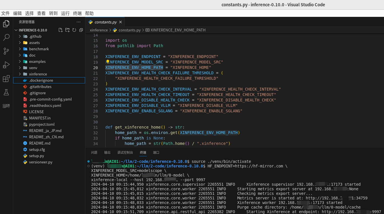This screenshot has height=214, width=384.
Task: Close the constants.py editor tab
Action: tap(120, 22)
